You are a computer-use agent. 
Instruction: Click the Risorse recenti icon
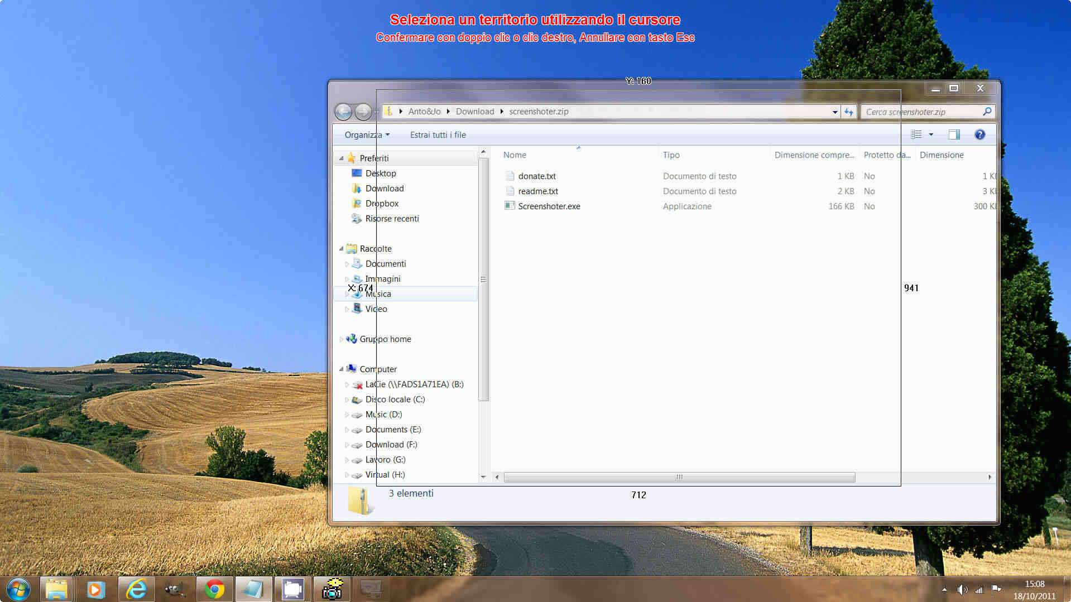357,218
